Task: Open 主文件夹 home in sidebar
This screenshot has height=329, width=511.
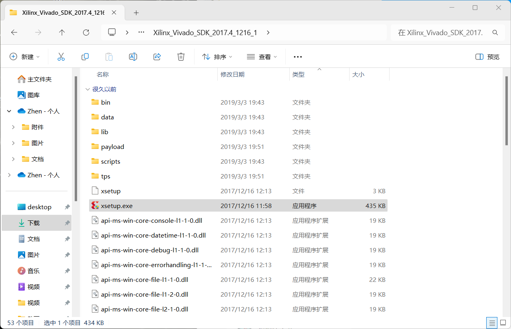Action: (35, 79)
